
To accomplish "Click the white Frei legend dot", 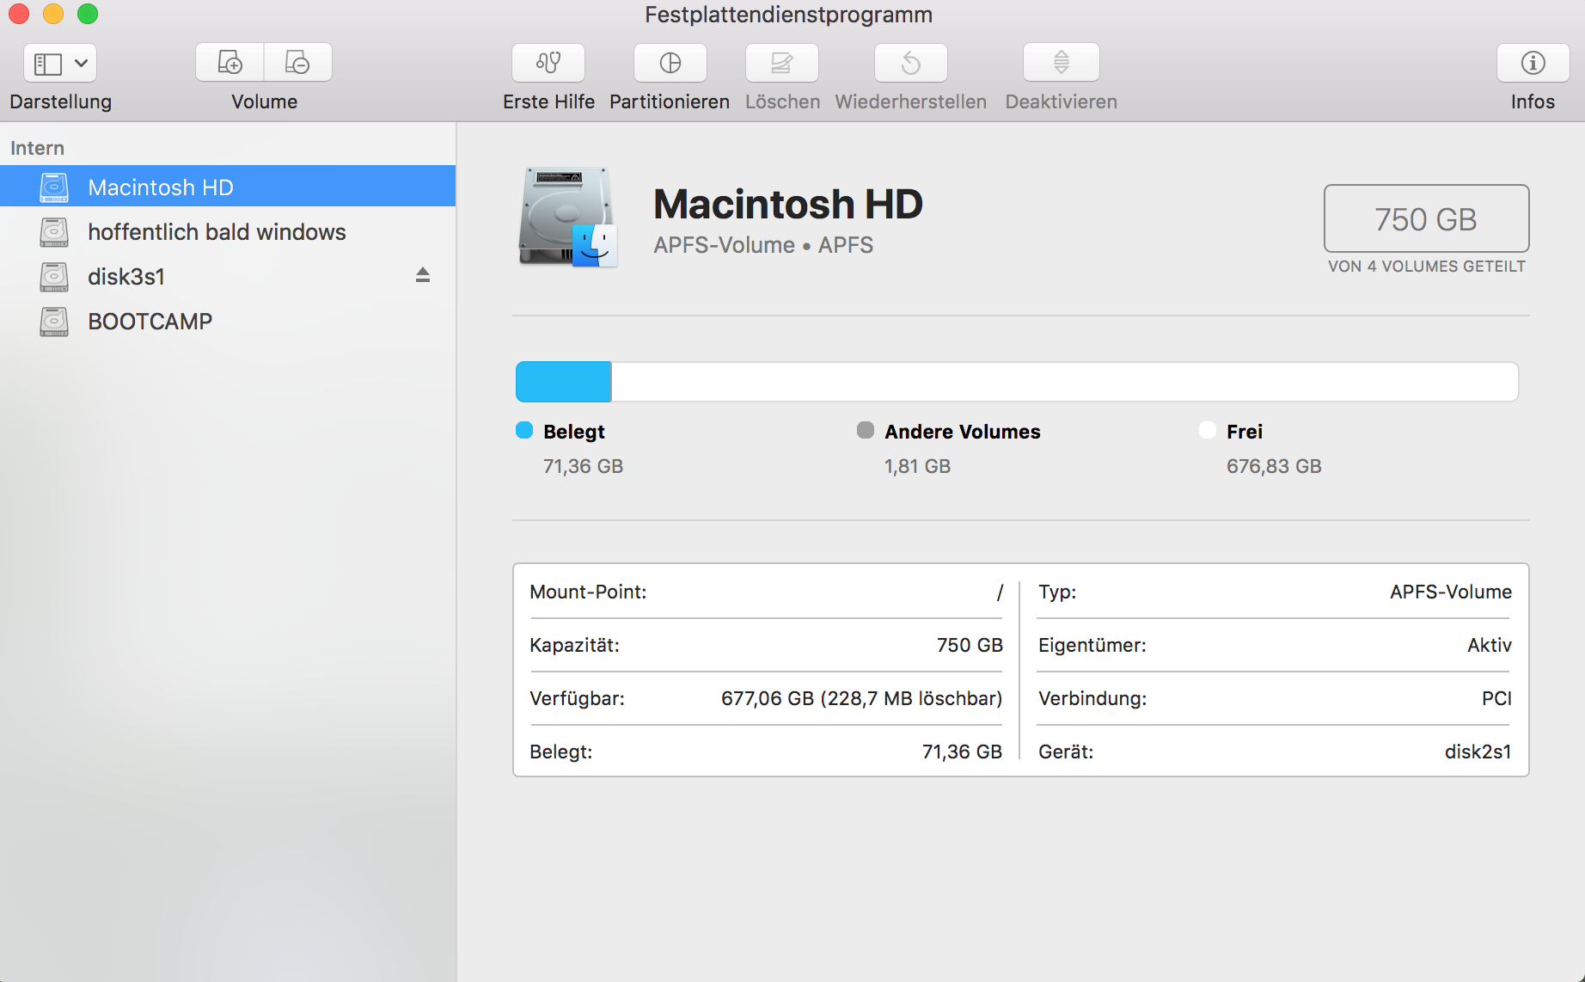I will click(1208, 430).
